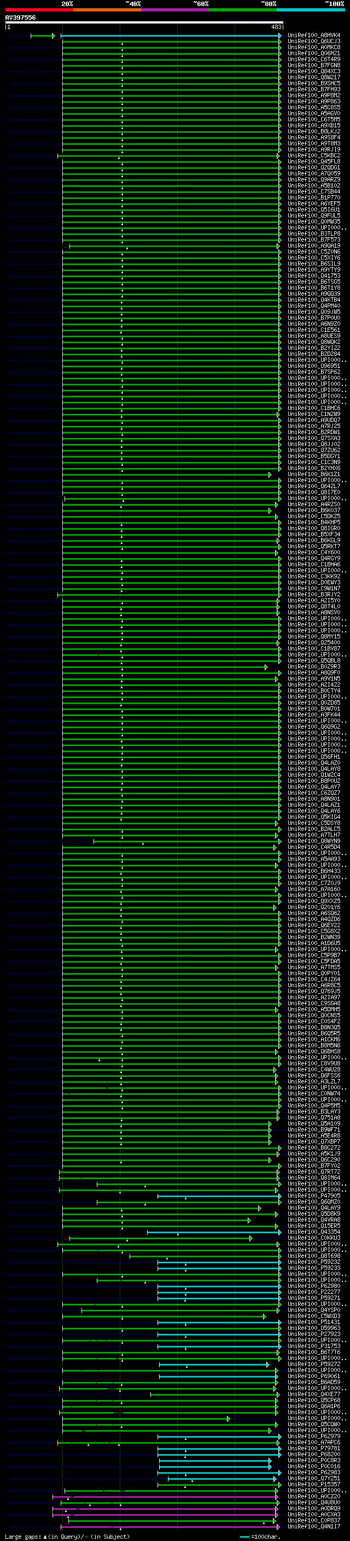The height and width of the screenshot is (1541, 350).
Task: Click label UniRef100_Q1W2C4
Action: coord(313,775)
